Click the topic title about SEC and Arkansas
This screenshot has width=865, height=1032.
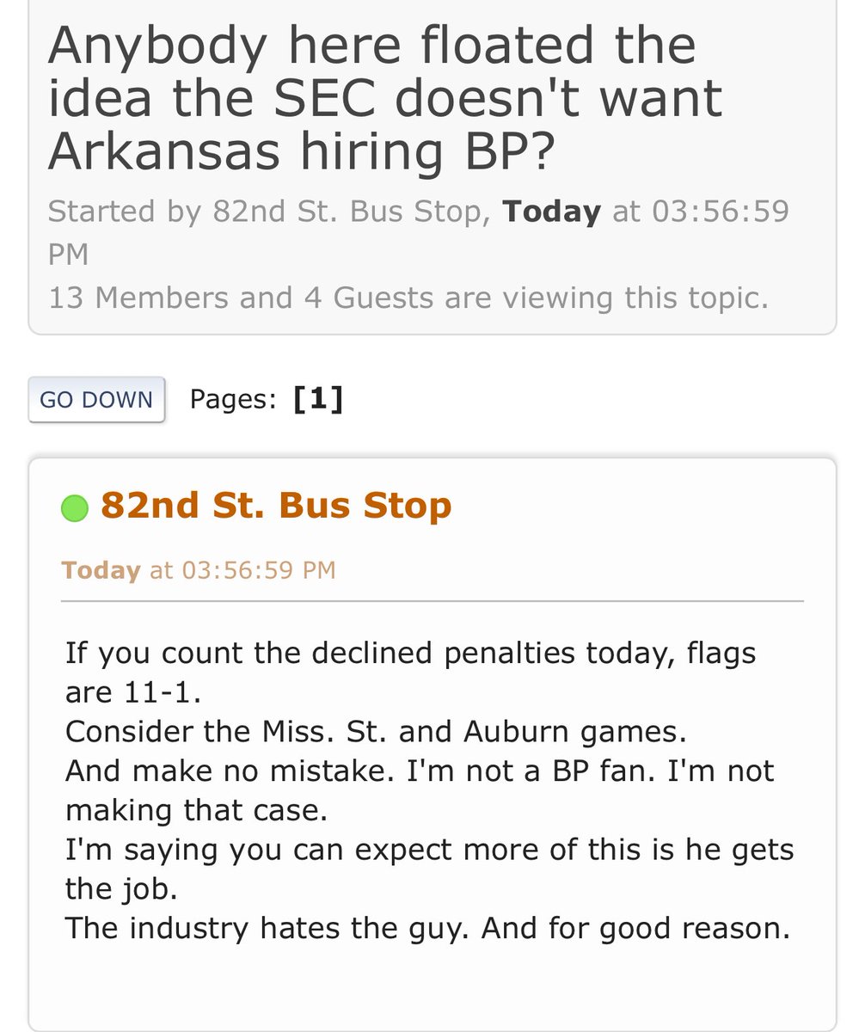pos(384,98)
